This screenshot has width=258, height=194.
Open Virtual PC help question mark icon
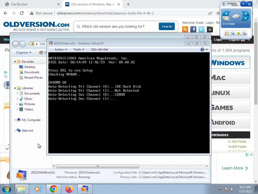pyautogui.click(x=202, y=50)
